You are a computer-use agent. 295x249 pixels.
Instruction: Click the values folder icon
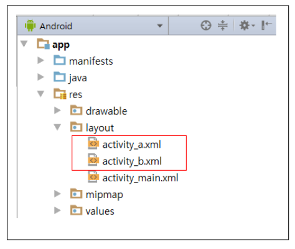[x=77, y=210]
